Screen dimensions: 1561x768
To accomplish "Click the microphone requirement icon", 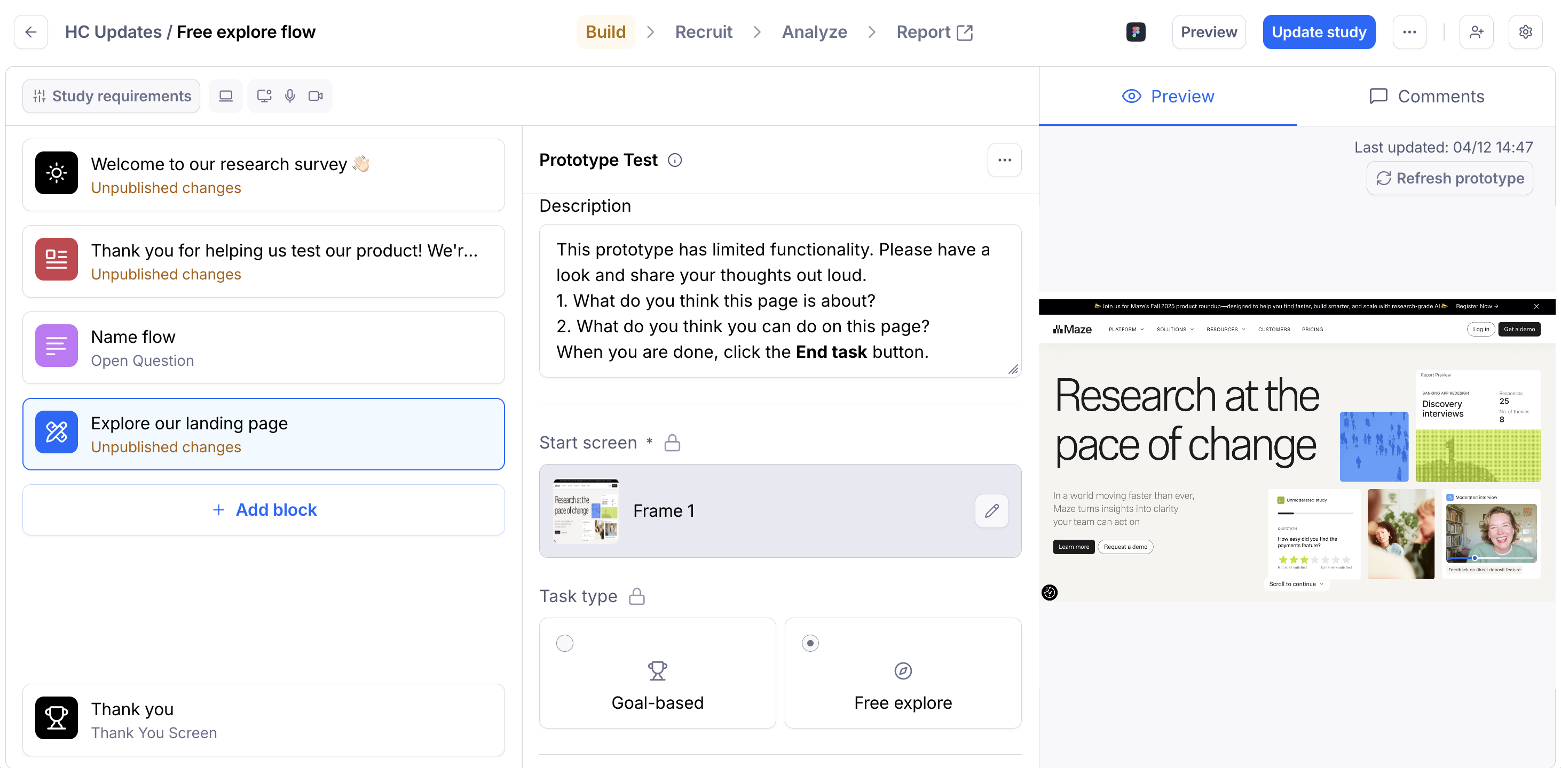I will (290, 95).
